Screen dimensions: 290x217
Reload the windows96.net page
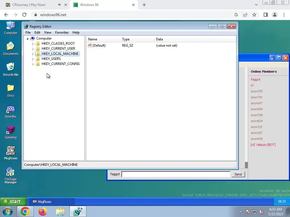24,15
